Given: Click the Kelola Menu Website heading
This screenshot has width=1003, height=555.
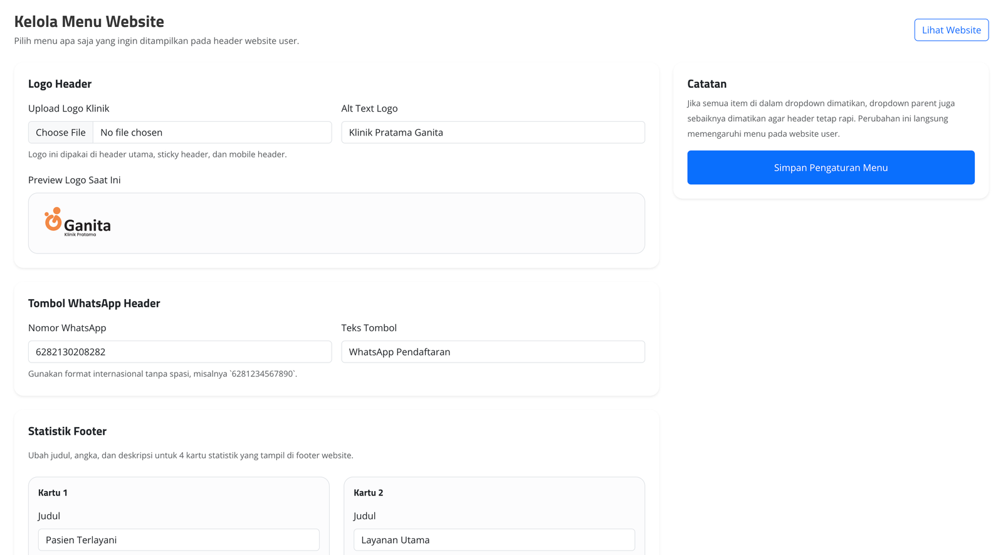Looking at the screenshot, I should tap(89, 21).
